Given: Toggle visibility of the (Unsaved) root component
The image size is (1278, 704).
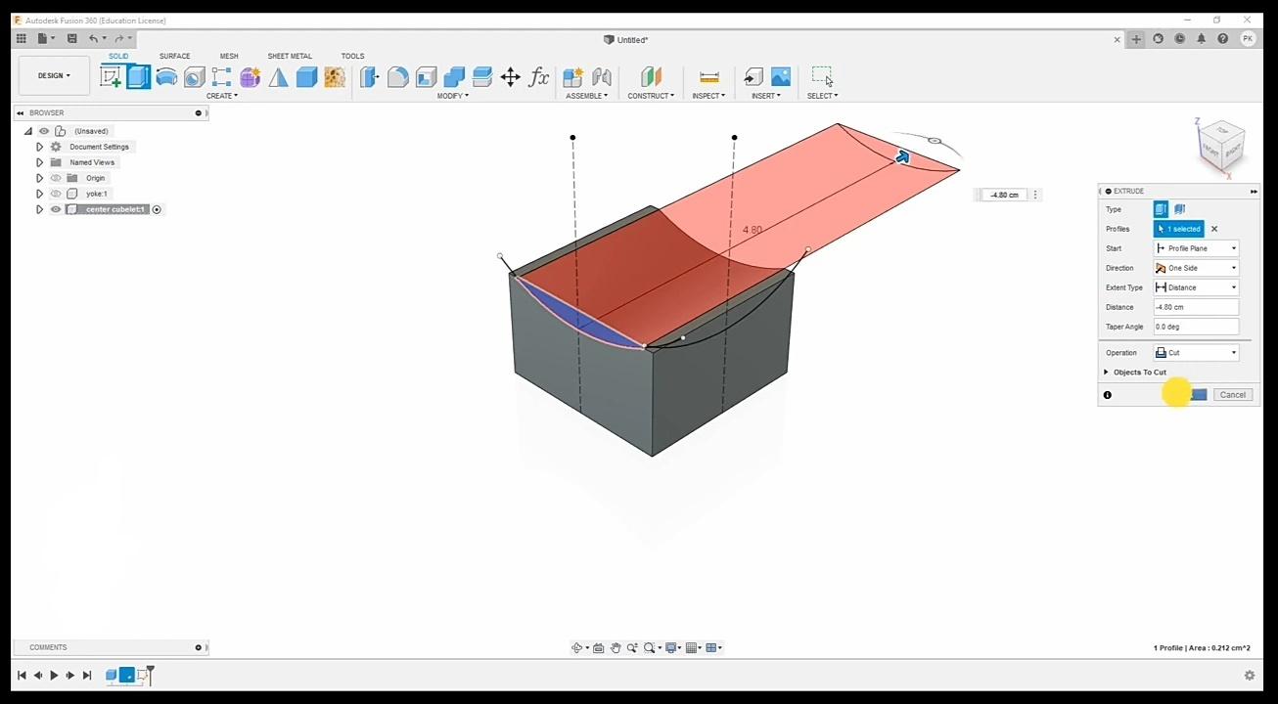Looking at the screenshot, I should click(x=44, y=131).
